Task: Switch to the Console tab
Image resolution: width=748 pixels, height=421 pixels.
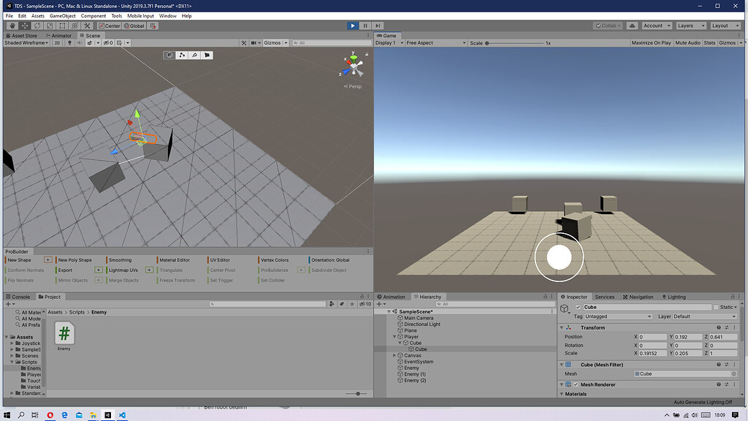Action: [x=18, y=297]
